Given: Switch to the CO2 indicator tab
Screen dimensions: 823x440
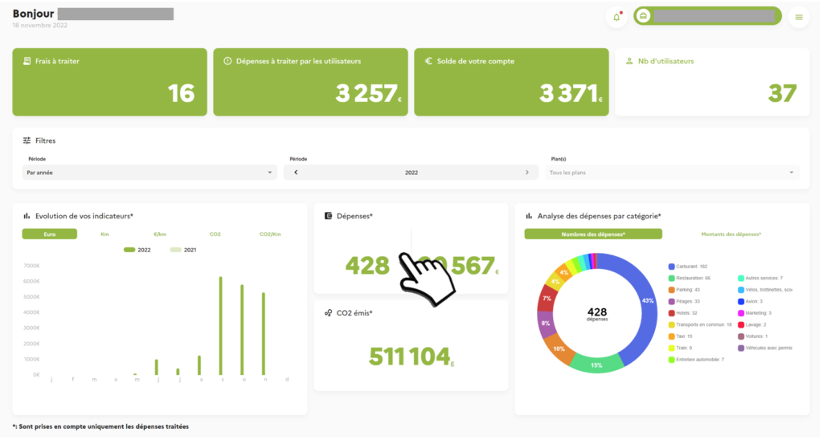Looking at the screenshot, I should pos(215,234).
